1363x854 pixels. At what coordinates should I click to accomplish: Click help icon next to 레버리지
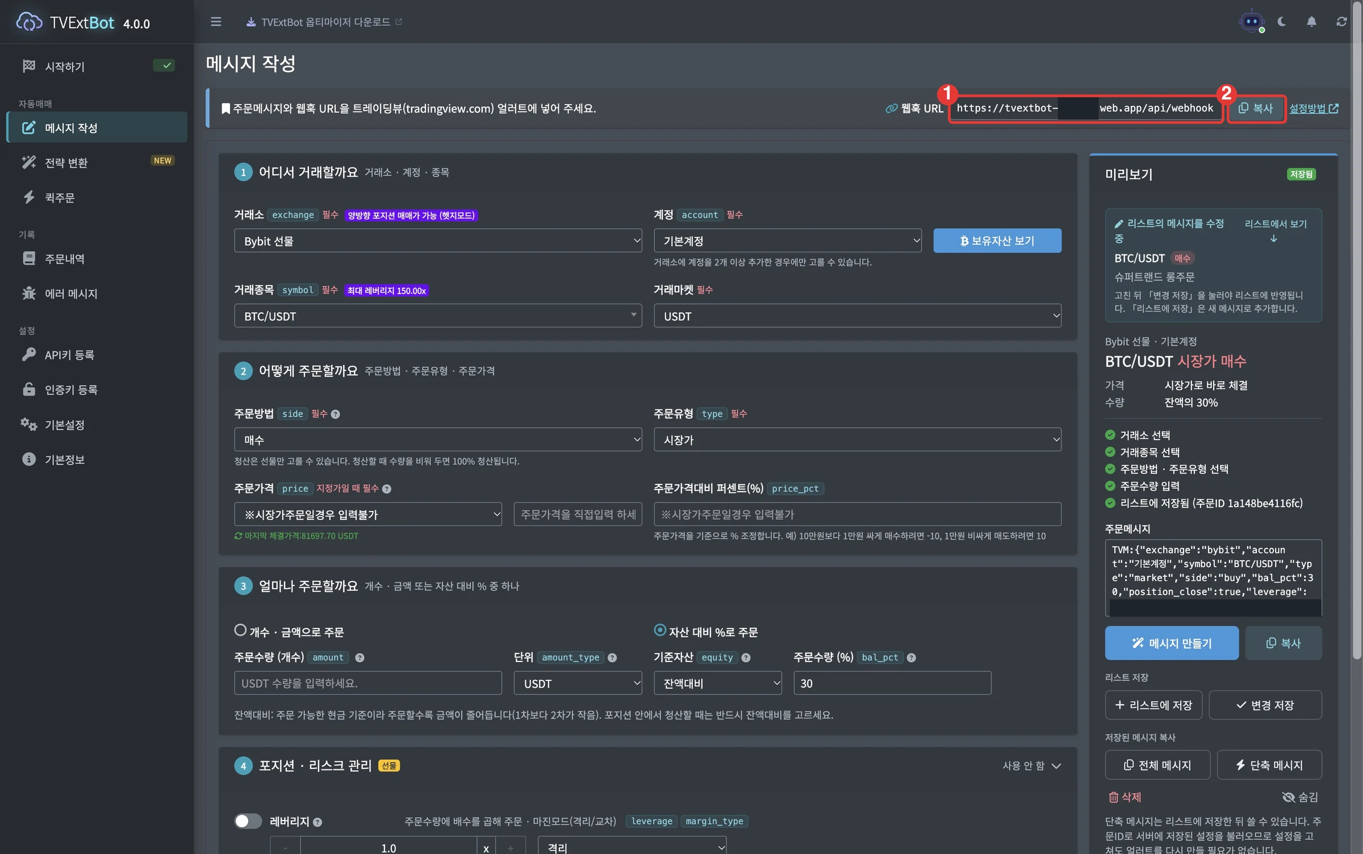[317, 822]
